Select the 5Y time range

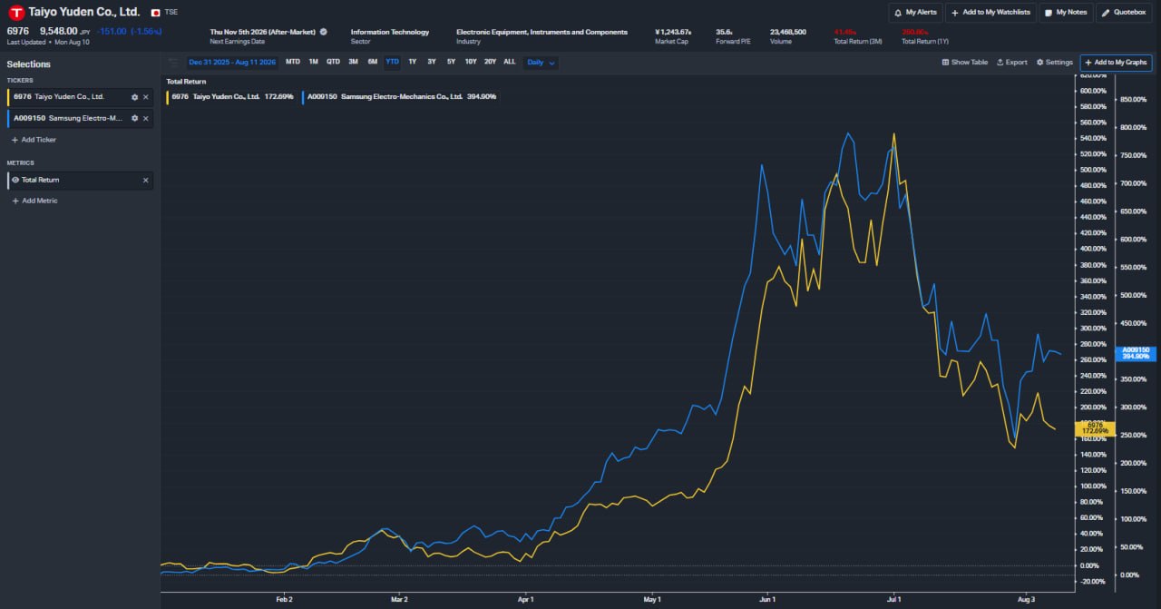451,62
